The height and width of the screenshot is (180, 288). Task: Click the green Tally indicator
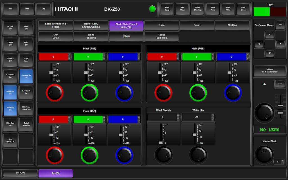tap(262, 12)
